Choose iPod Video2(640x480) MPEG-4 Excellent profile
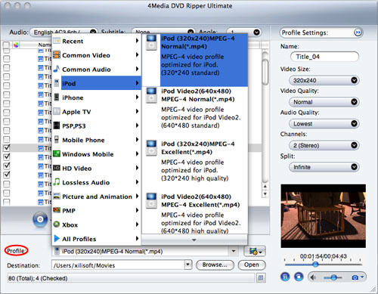Image resolution: width=378 pixels, height=294 pixels. [x=195, y=213]
